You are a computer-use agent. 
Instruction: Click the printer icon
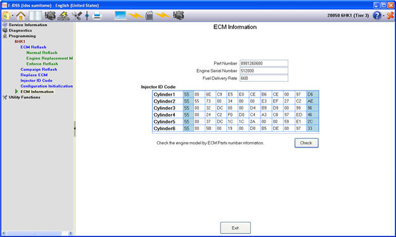click(97, 16)
